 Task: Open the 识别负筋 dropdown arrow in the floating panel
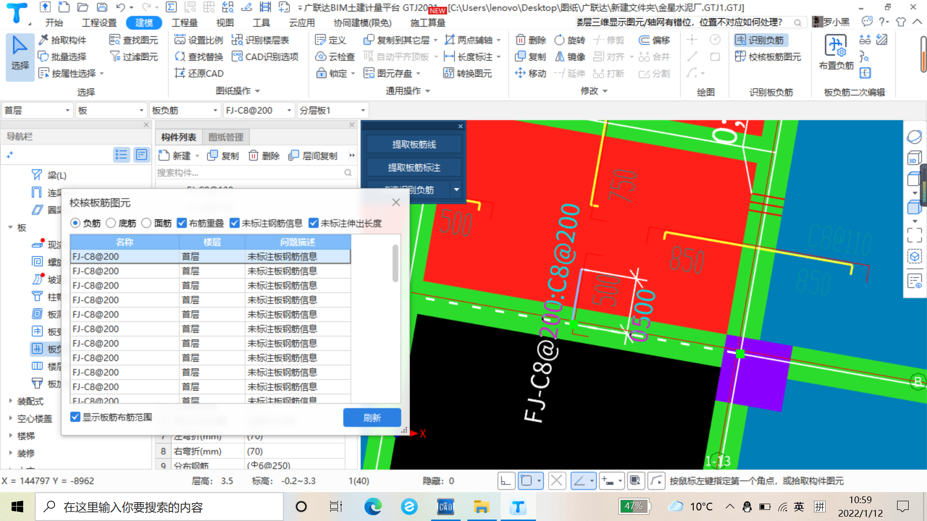(x=456, y=190)
